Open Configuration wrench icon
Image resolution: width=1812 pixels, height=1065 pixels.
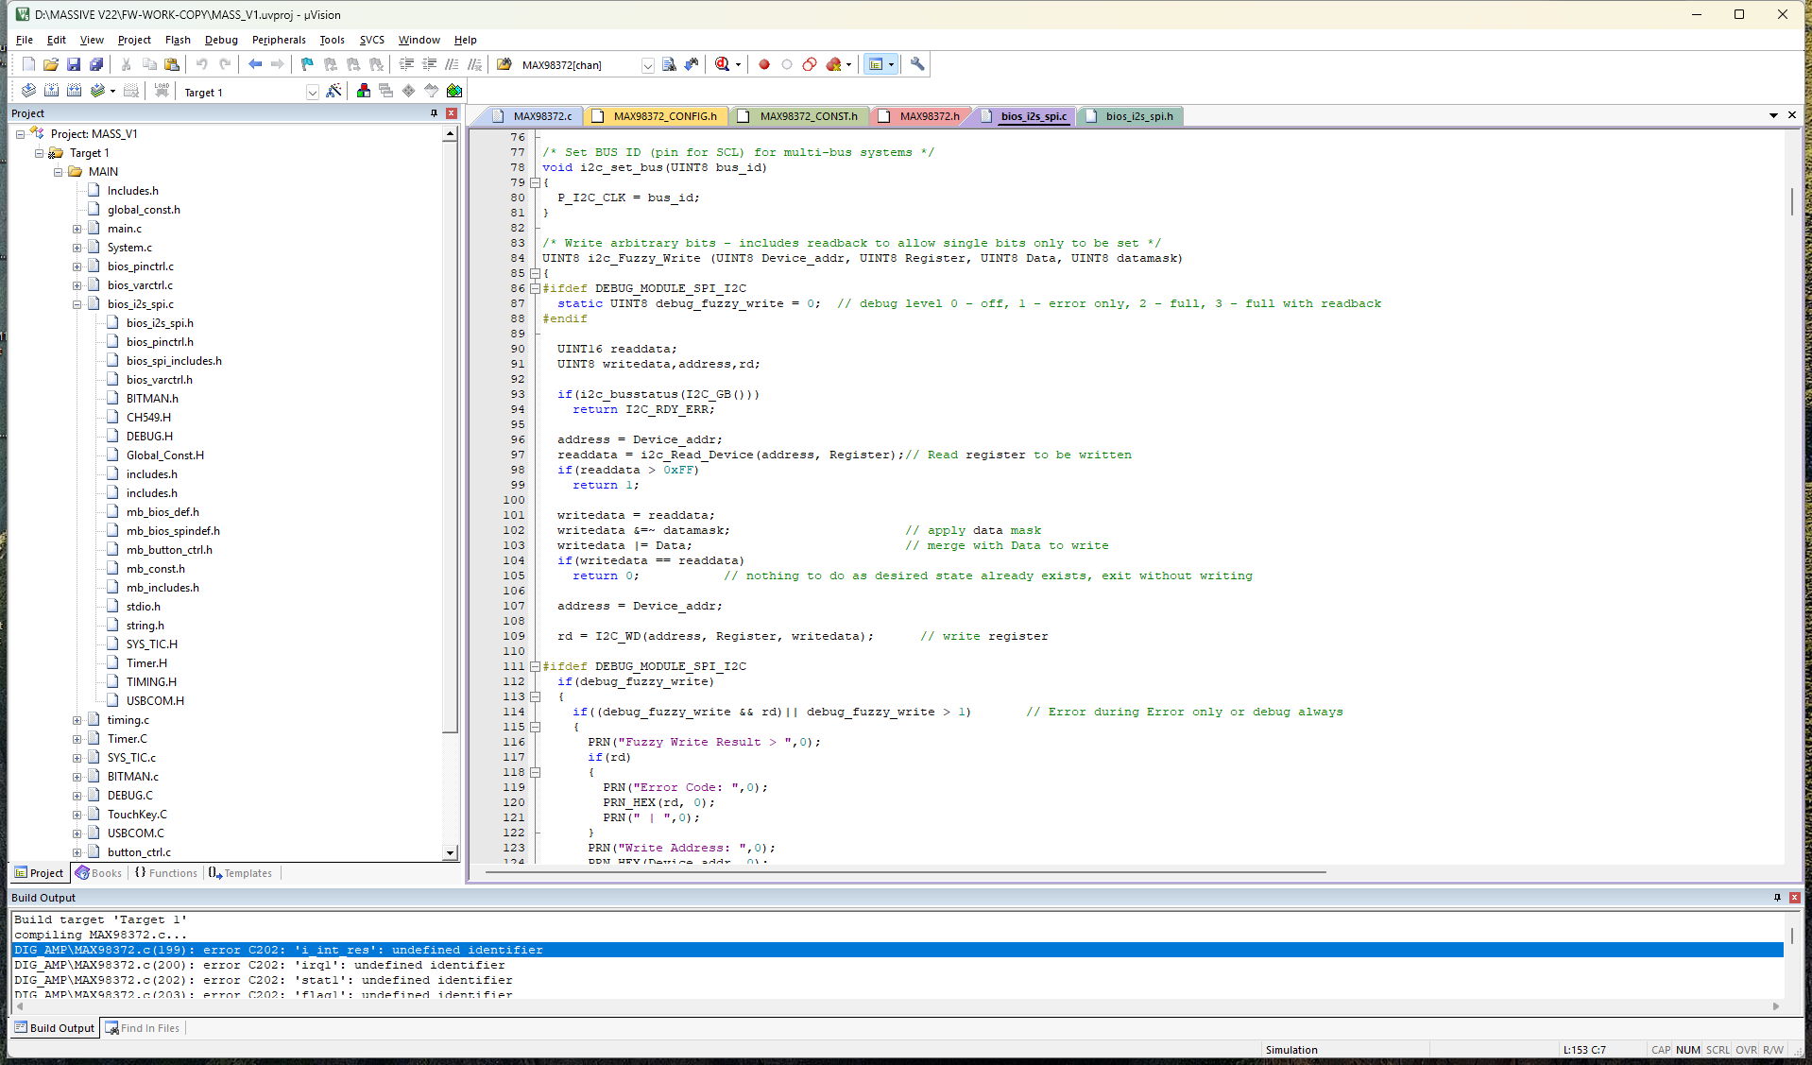click(917, 64)
